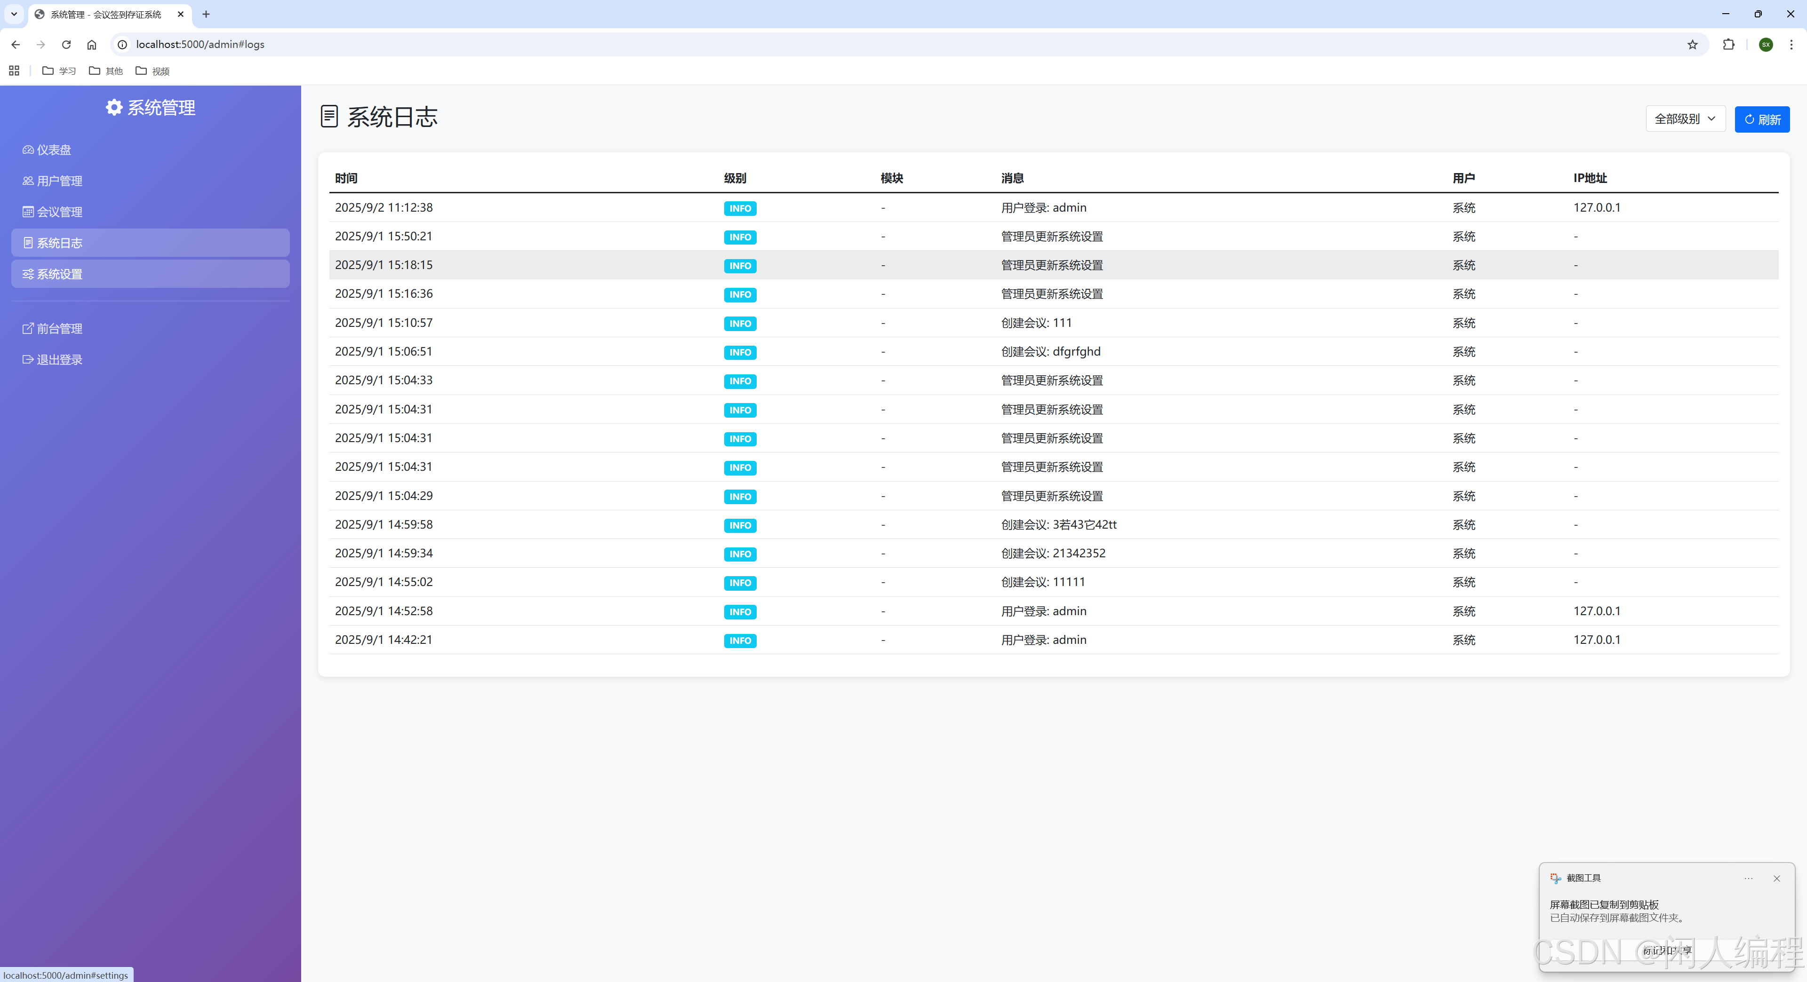Bookmark this page with the star icon
This screenshot has width=1807, height=982.
point(1692,44)
